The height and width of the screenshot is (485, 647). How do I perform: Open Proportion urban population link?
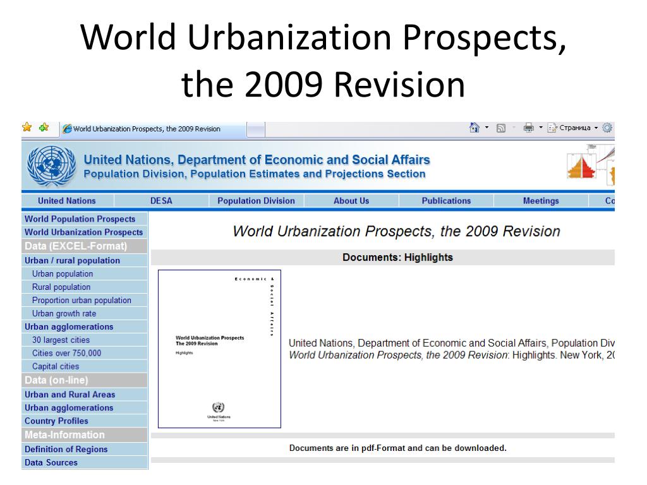82,300
